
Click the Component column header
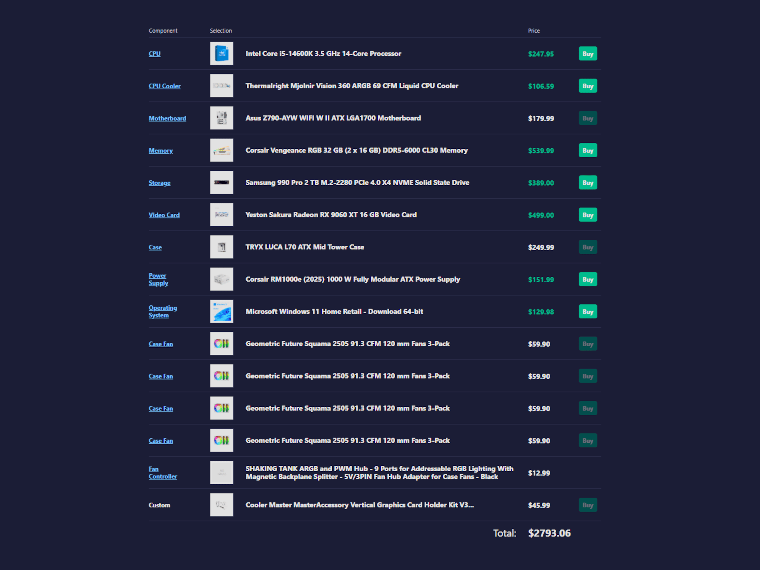coord(163,31)
